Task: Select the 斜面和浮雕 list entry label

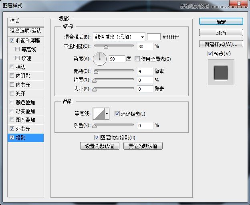Action: click(x=28, y=41)
